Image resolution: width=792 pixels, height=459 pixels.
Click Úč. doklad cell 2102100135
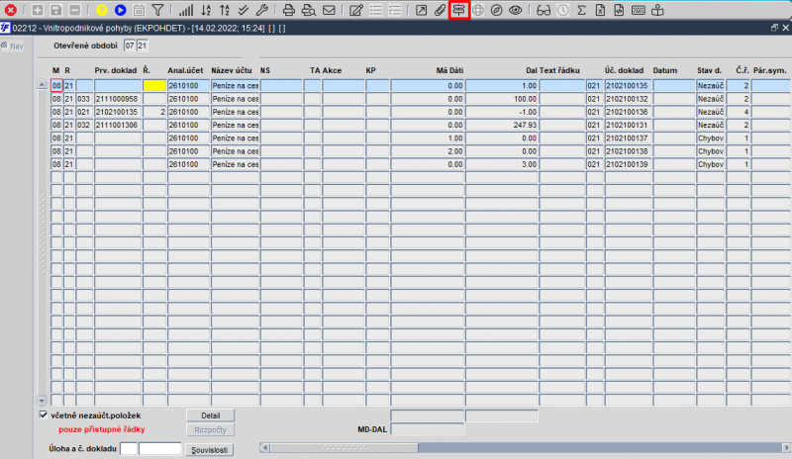[x=628, y=85]
